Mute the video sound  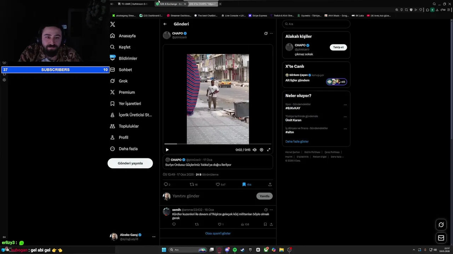pos(254,150)
